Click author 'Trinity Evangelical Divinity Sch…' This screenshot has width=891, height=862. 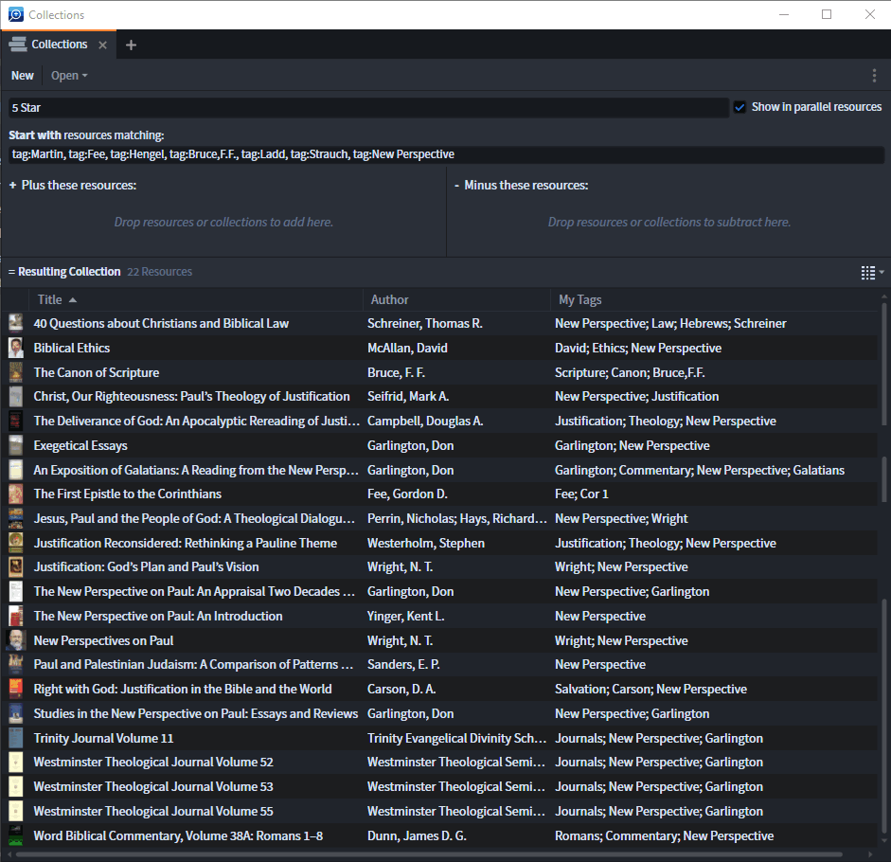456,738
